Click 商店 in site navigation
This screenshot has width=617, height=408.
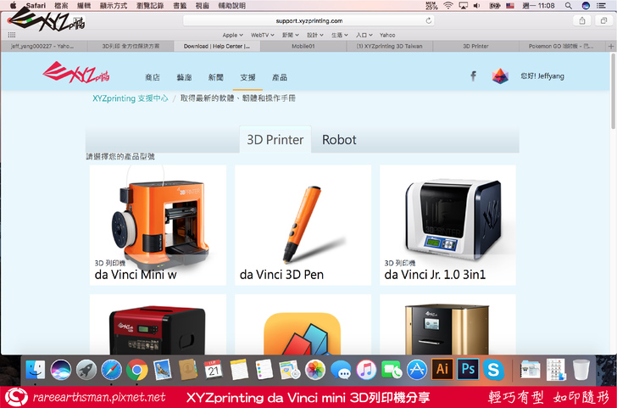pos(153,77)
